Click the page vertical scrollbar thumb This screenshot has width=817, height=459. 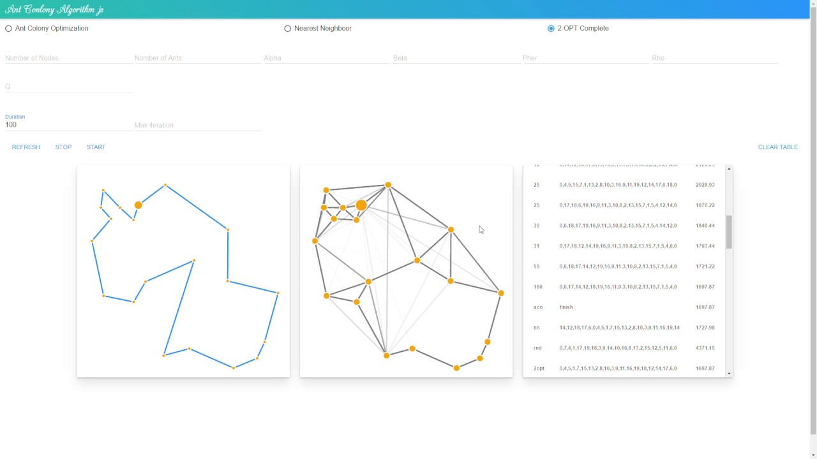click(813, 220)
